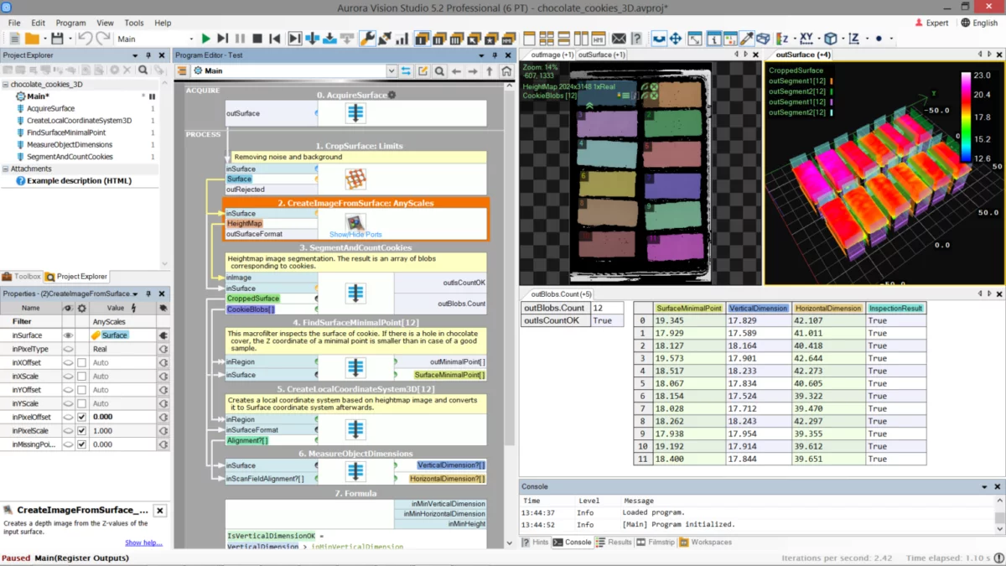Open the Main program selector in toolbar
The height and width of the screenshot is (566, 1006).
point(191,39)
